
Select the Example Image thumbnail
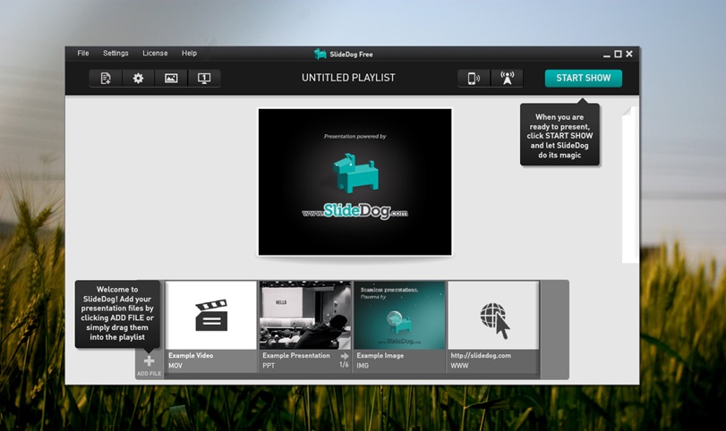click(x=399, y=316)
